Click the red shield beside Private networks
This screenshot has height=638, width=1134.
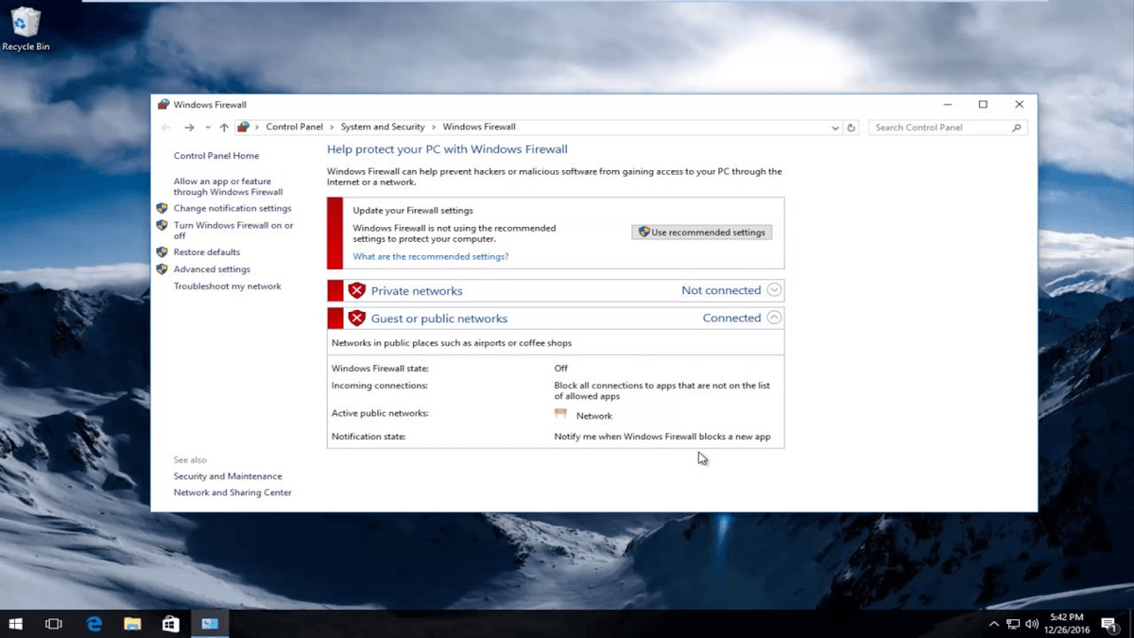[x=356, y=291]
